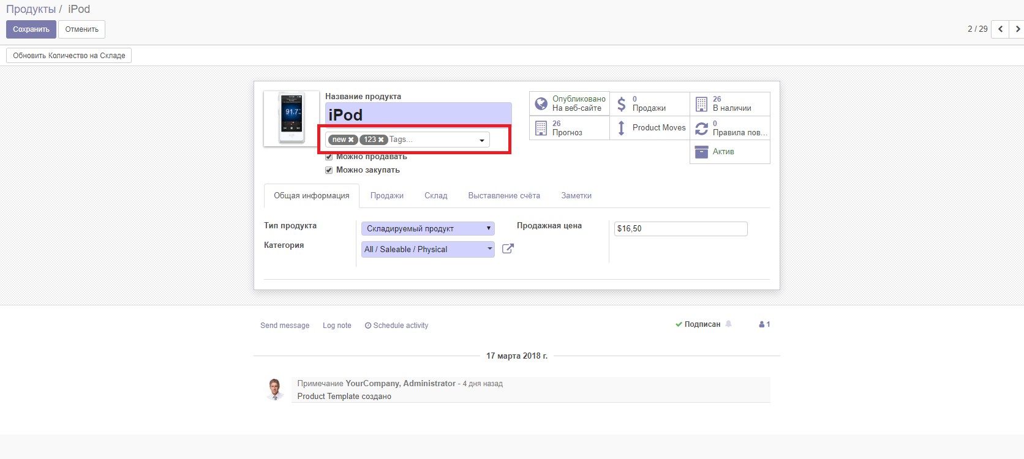Screen dimensions: 1024x459
Task: Click the Продажная цена input field
Action: 681,228
